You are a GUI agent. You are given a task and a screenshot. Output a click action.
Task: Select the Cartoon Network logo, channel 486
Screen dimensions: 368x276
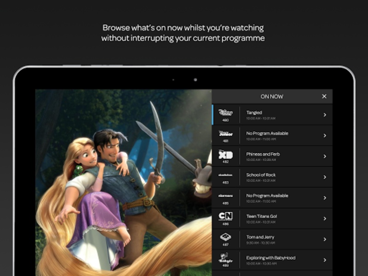click(x=225, y=216)
